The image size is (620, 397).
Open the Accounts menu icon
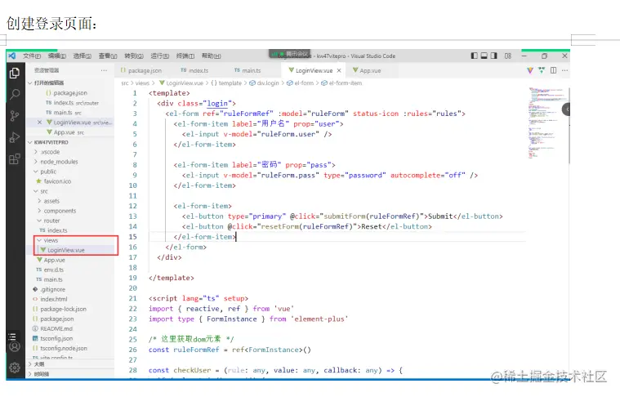tap(15, 347)
